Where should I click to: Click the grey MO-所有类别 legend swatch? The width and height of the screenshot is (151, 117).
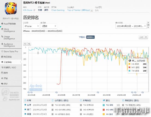(81, 110)
